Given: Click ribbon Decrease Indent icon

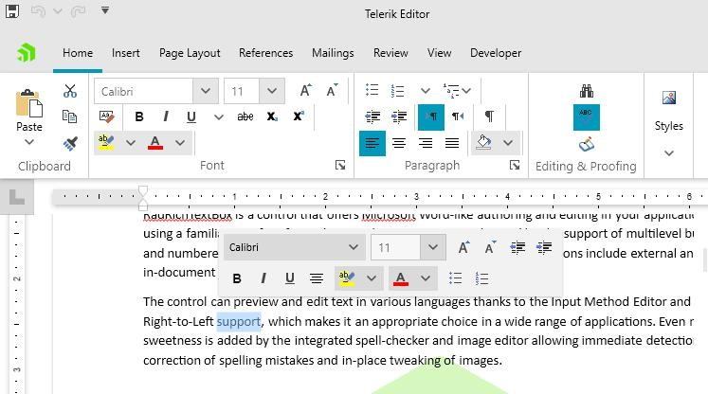Looking at the screenshot, I should [x=372, y=116].
